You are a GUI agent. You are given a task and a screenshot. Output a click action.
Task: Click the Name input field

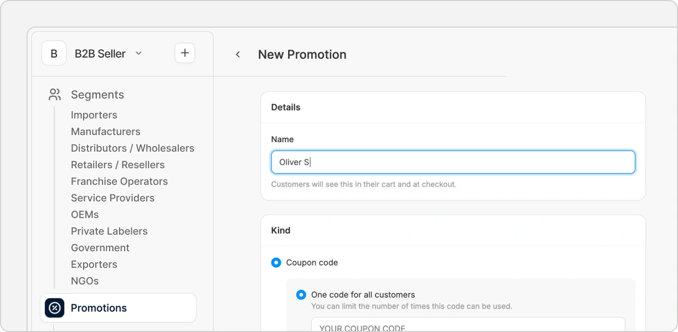(x=453, y=162)
